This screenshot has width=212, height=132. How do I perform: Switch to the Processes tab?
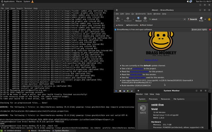pyautogui.click(x=153, y=99)
